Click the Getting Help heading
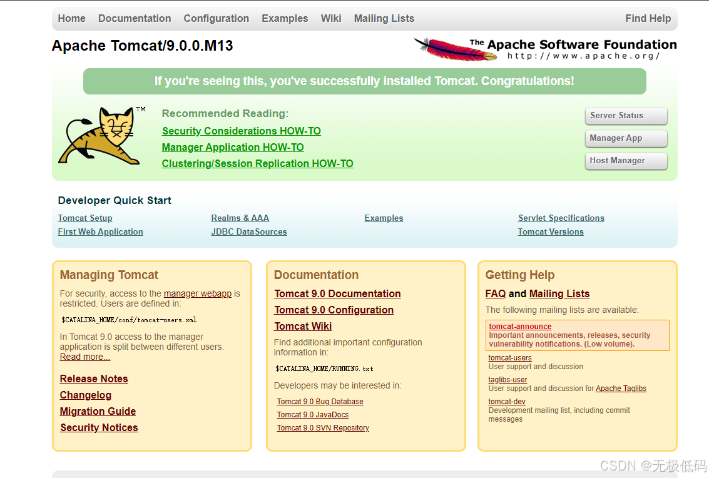This screenshot has width=709, height=478. point(520,275)
